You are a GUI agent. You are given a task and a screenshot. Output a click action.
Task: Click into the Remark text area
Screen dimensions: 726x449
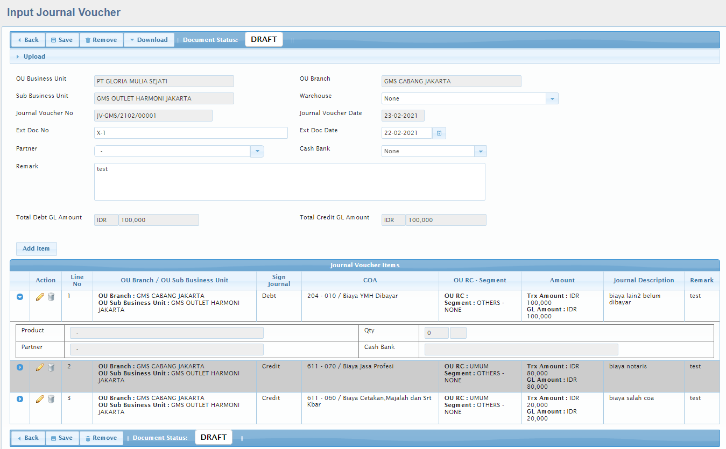point(290,182)
